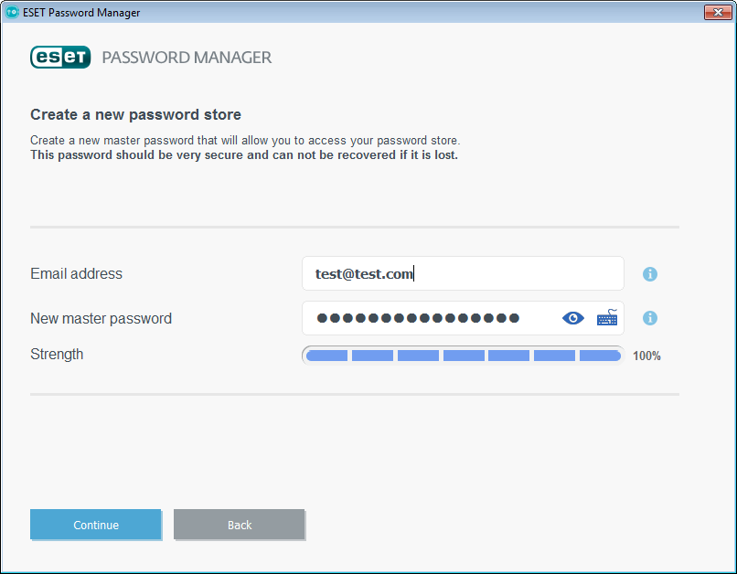Image resolution: width=737 pixels, height=574 pixels.
Task: Click the keyboard icon next to the eye icon
Action: pyautogui.click(x=606, y=318)
